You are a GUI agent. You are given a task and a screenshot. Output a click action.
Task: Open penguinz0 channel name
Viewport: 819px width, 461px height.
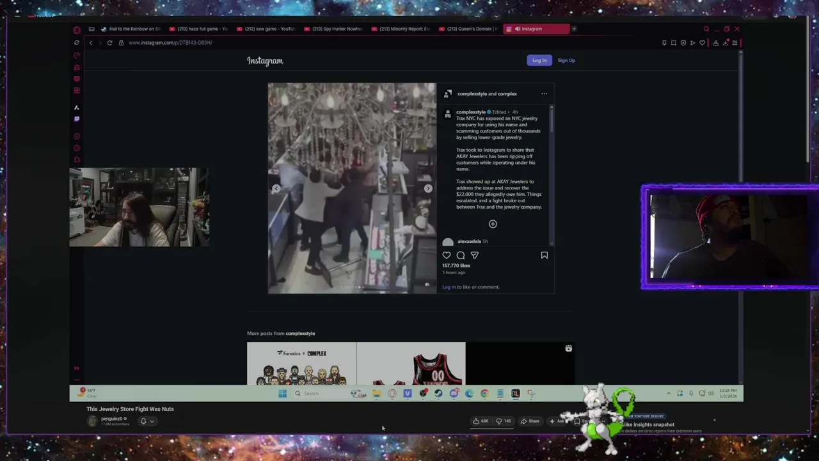[112, 419]
